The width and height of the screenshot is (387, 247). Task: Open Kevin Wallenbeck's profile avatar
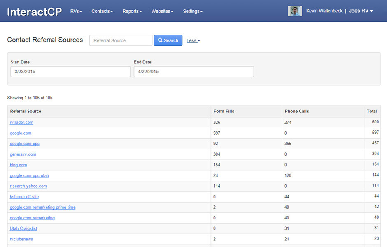pyautogui.click(x=295, y=11)
